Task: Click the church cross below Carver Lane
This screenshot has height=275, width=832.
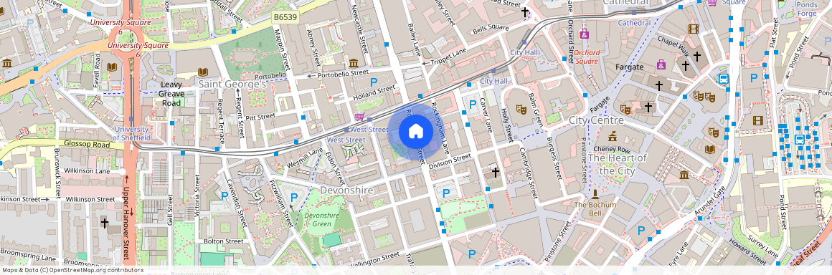Action: tap(495, 172)
